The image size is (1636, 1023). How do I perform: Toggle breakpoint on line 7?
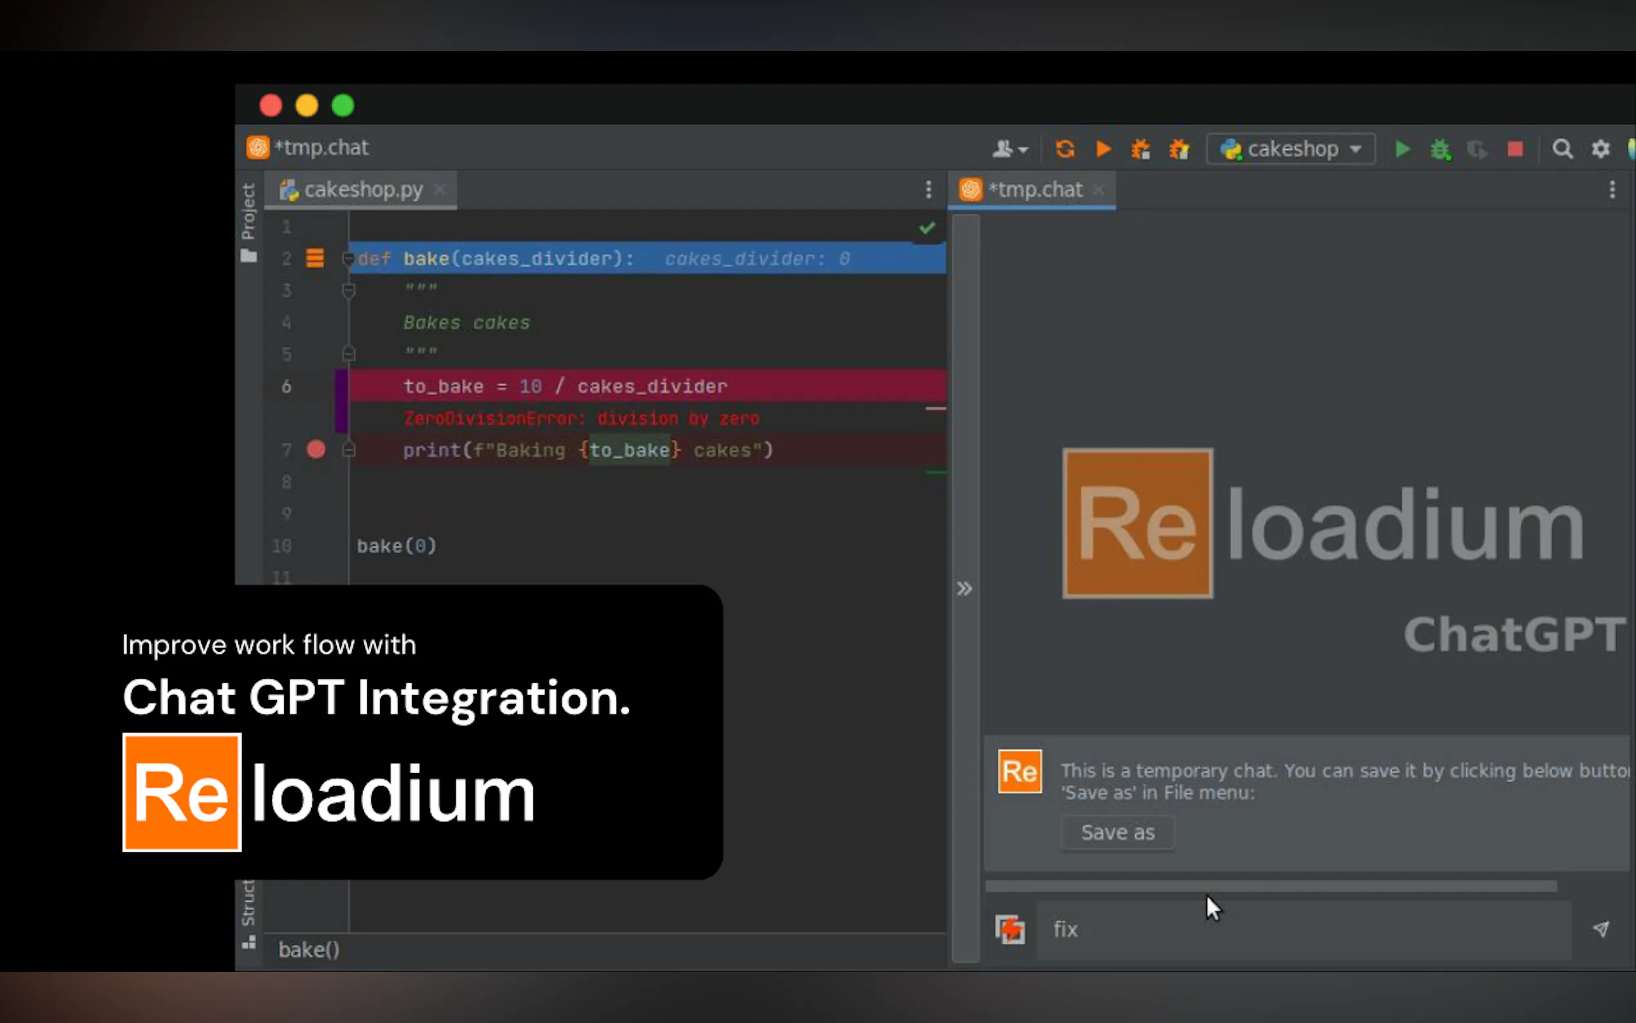[x=316, y=449]
